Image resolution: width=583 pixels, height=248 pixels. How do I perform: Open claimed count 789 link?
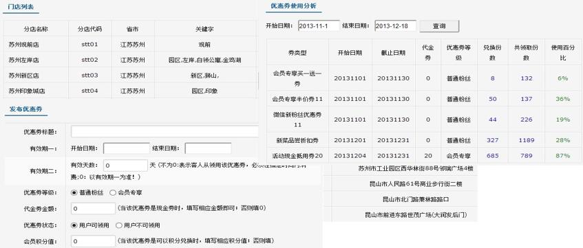point(527,155)
